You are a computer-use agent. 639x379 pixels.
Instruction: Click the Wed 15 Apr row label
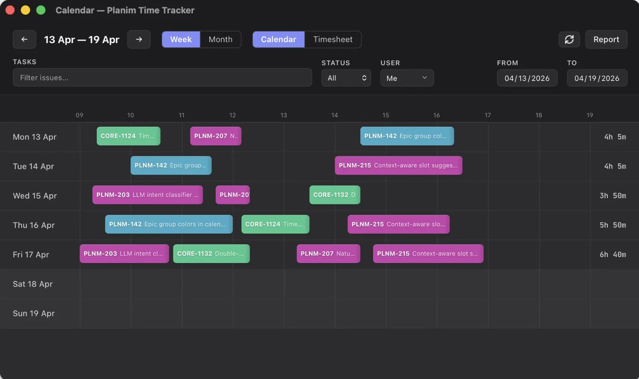point(35,196)
